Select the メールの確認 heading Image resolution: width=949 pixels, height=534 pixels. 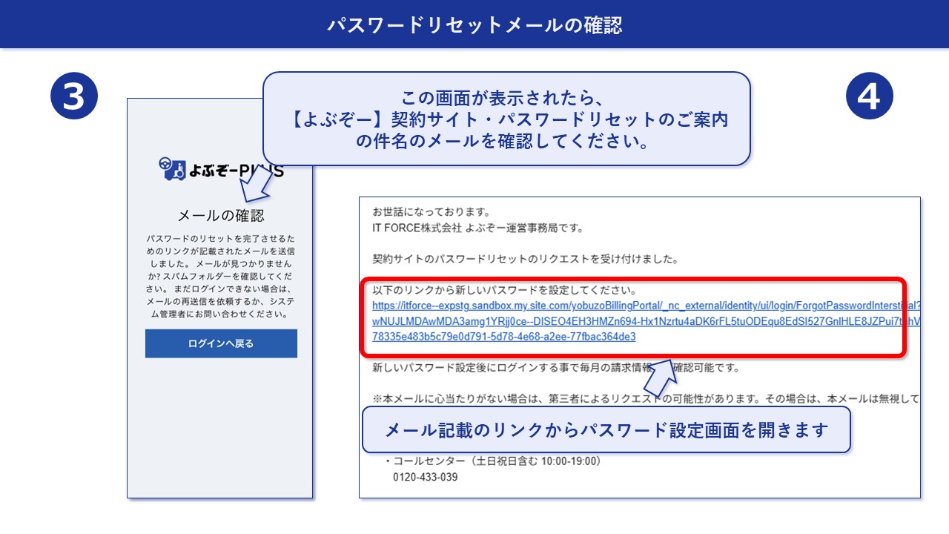point(221,216)
